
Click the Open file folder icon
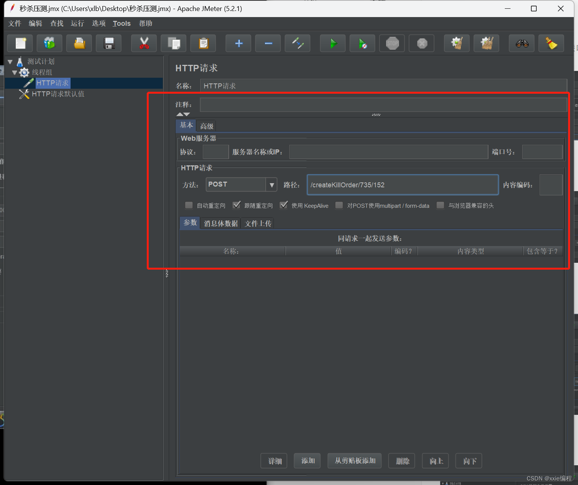coord(79,43)
